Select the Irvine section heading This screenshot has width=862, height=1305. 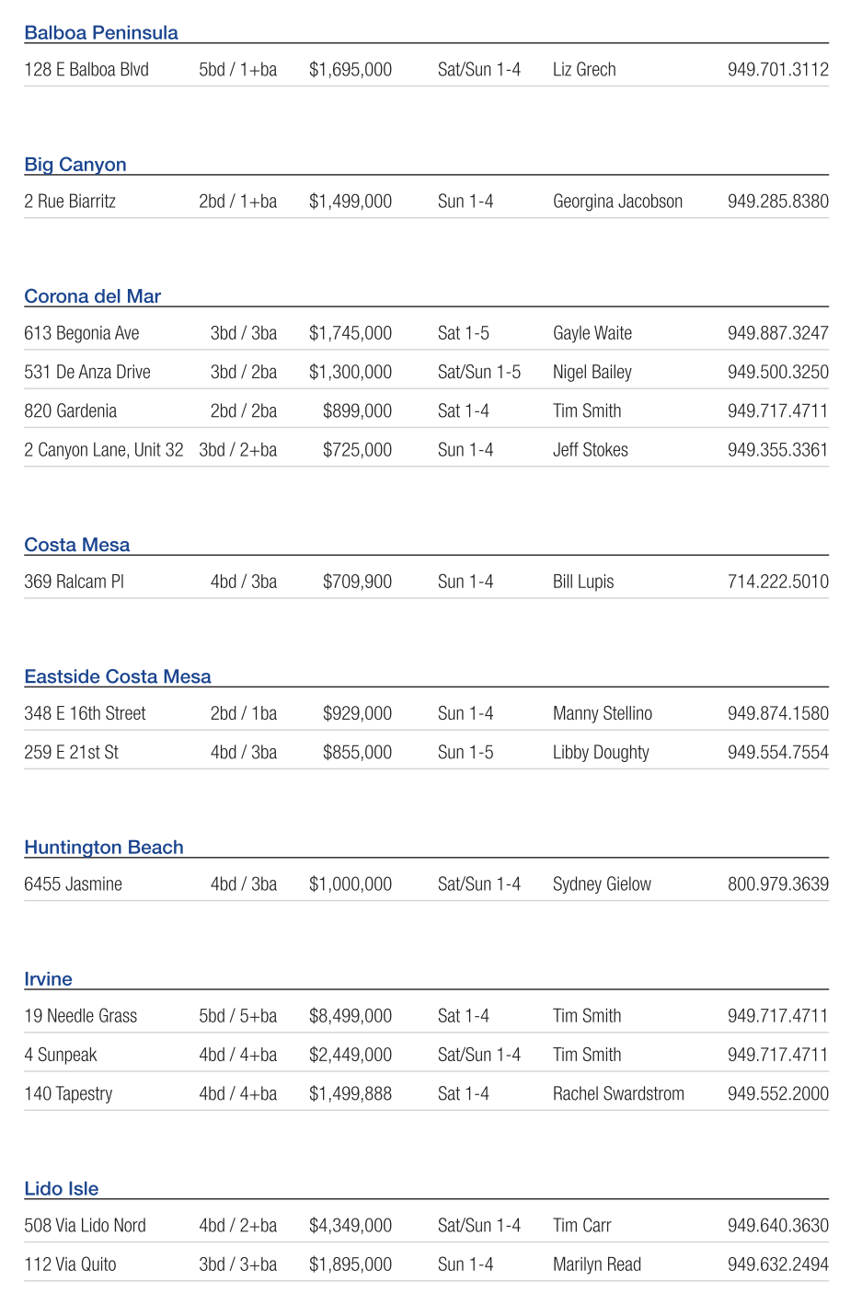pyautogui.click(x=48, y=979)
